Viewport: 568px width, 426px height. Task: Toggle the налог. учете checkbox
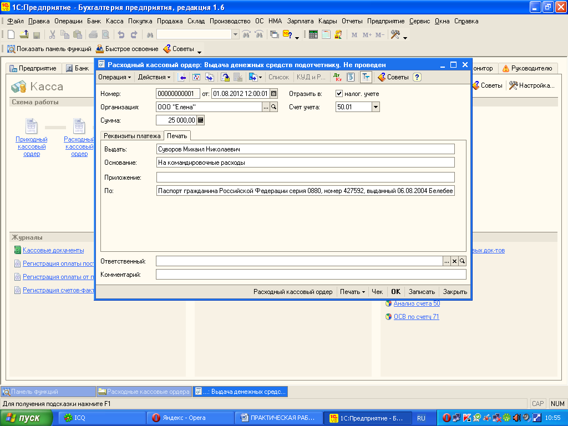339,93
